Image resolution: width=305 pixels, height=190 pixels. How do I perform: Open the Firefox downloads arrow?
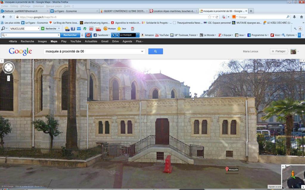[294, 17]
